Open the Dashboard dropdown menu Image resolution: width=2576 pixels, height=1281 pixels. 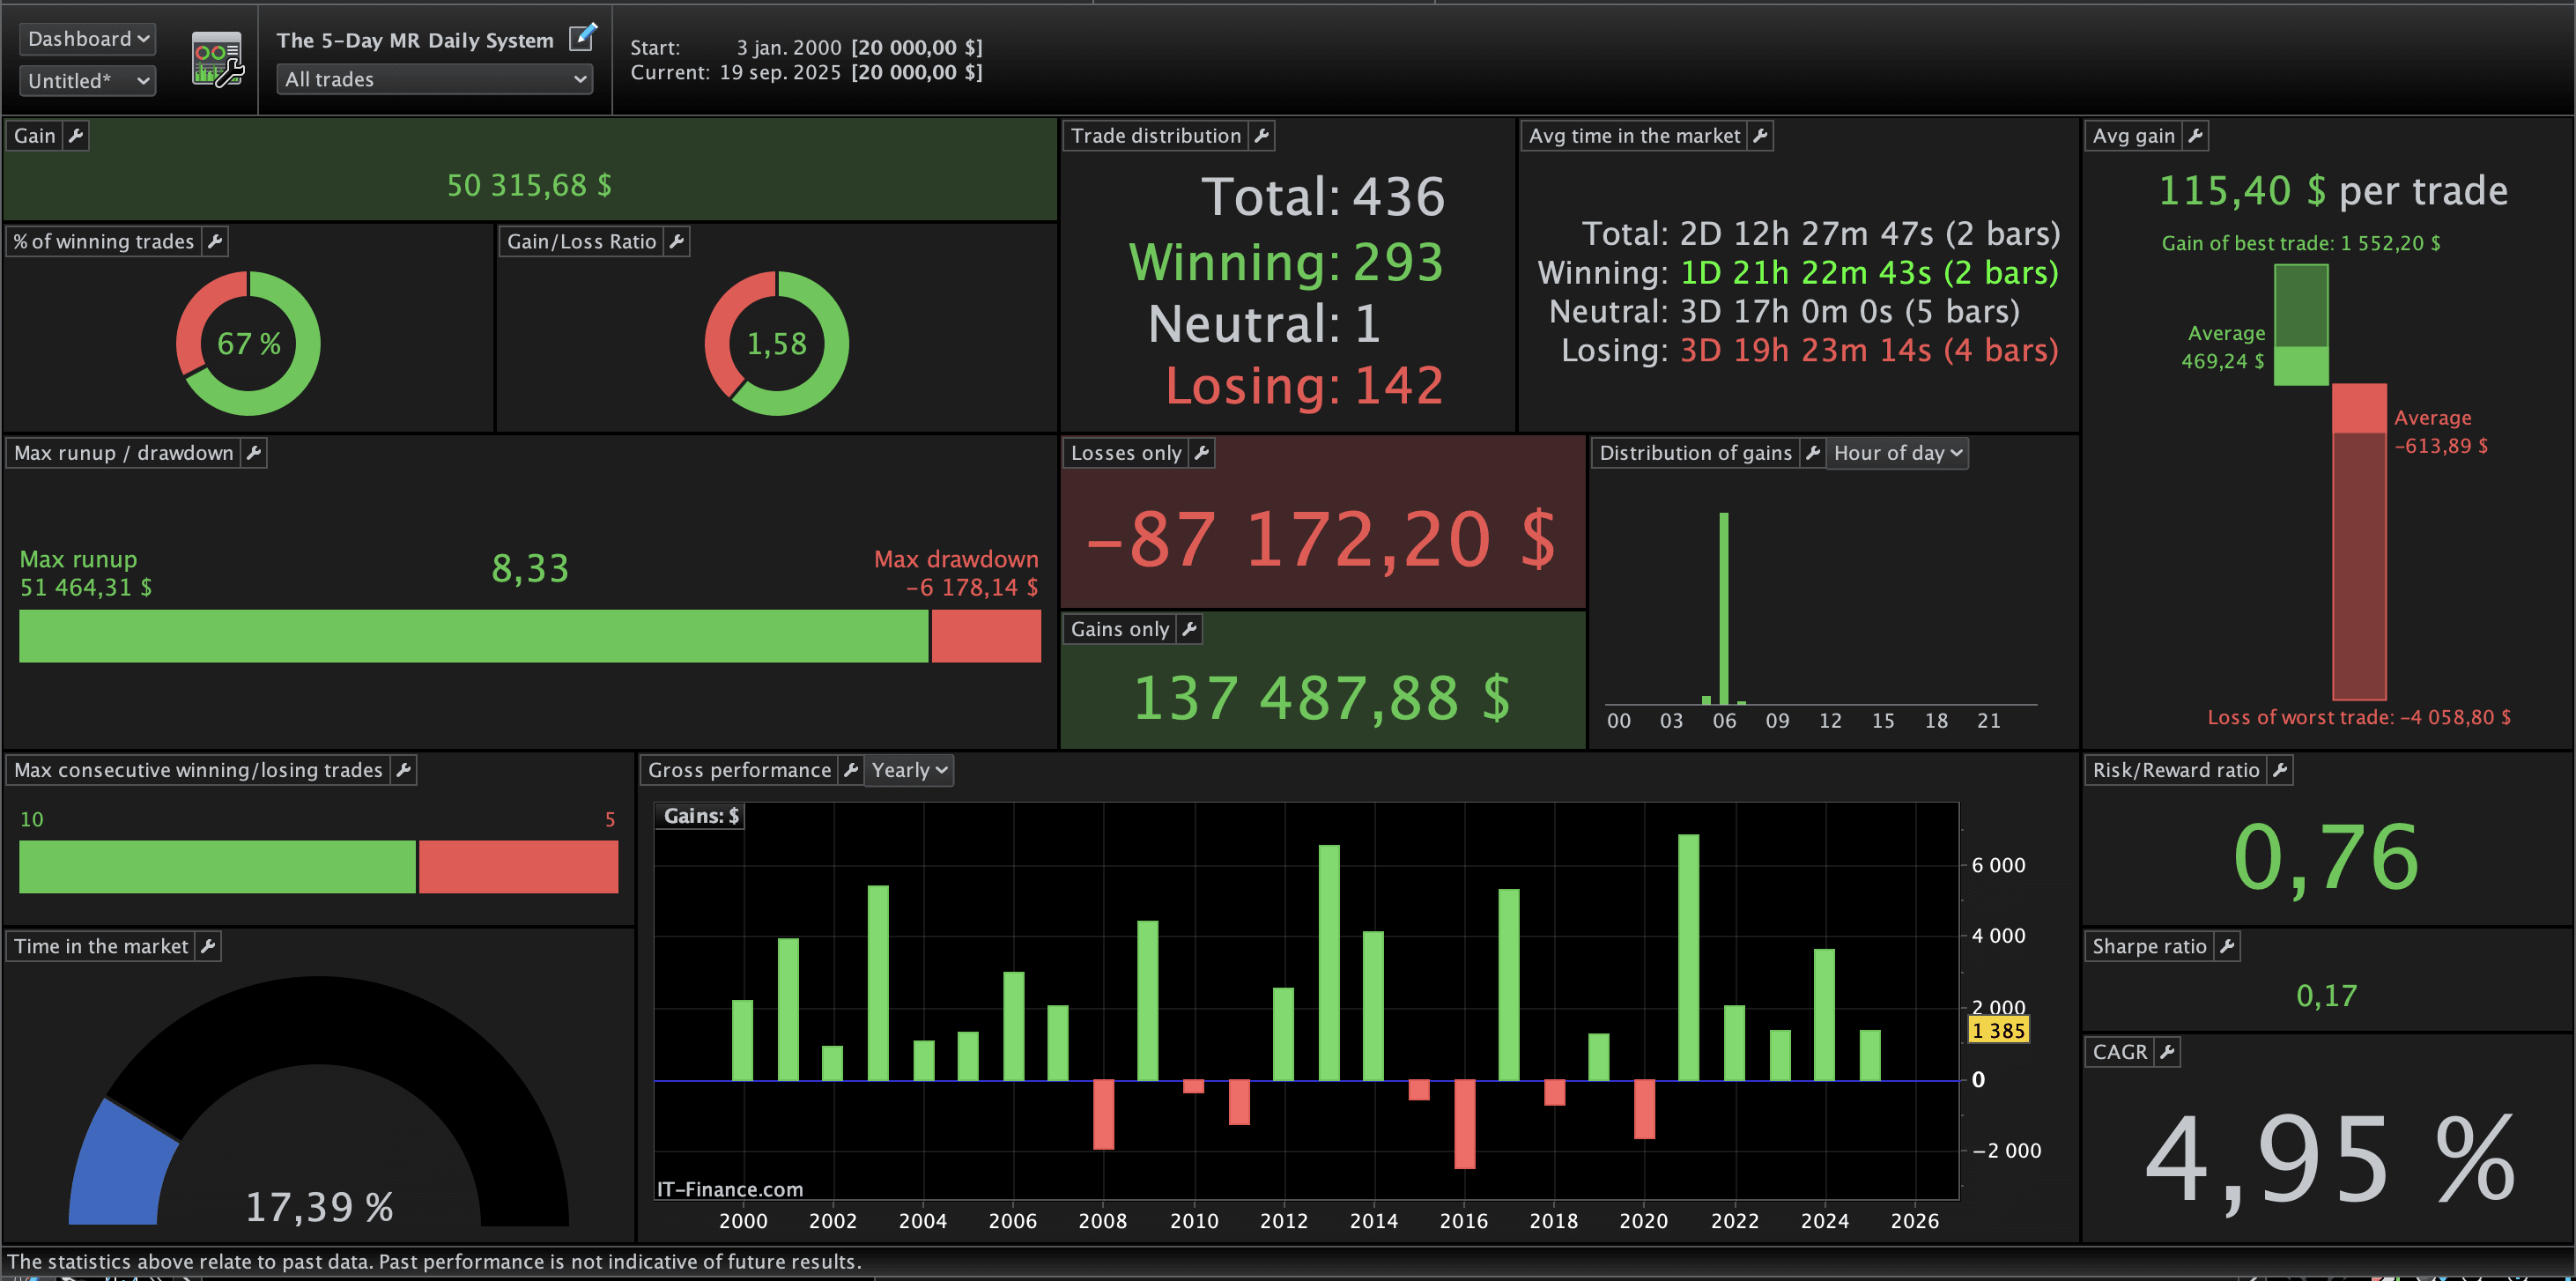[x=88, y=39]
